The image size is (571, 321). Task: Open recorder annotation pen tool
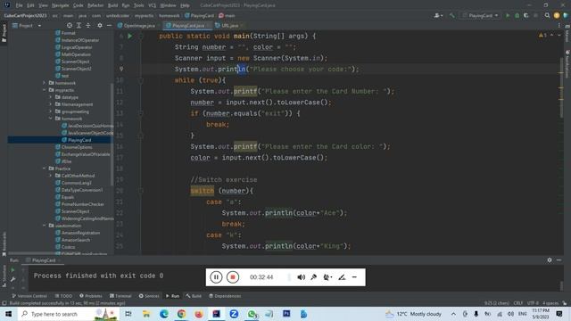342,277
